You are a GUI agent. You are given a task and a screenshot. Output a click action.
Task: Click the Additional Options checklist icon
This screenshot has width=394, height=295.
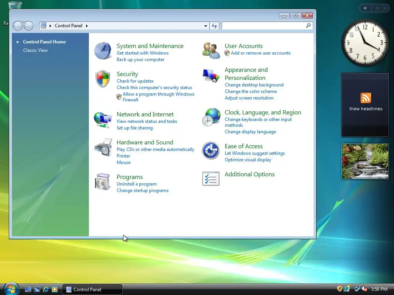211,179
